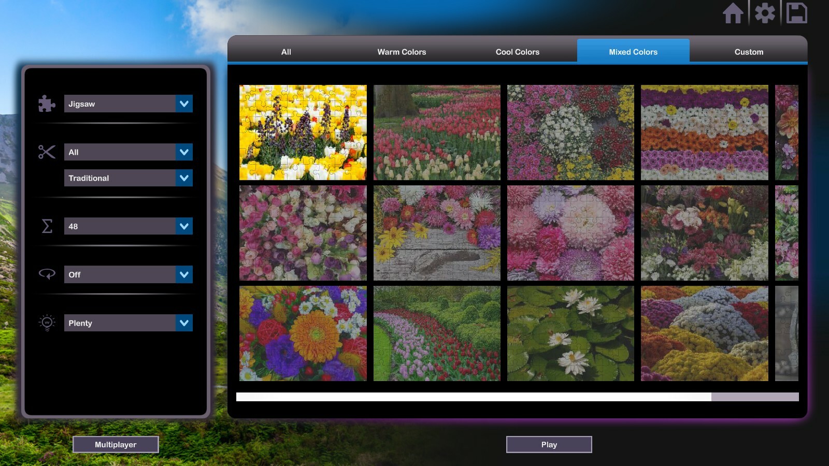
Task: Expand the Traditional cut style dropdown
Action: pyautogui.click(x=128, y=178)
